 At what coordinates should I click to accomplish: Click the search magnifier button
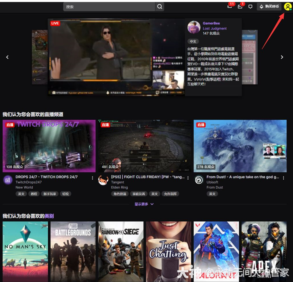(x=160, y=7)
